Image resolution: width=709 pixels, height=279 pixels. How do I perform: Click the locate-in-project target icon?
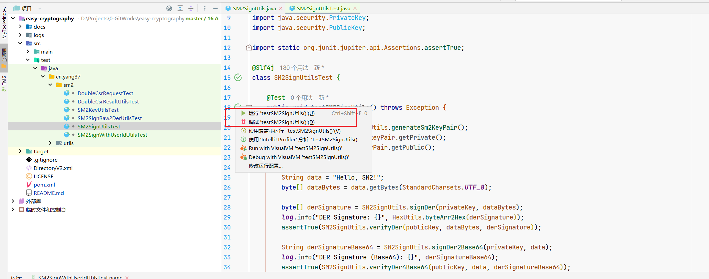pos(169,8)
